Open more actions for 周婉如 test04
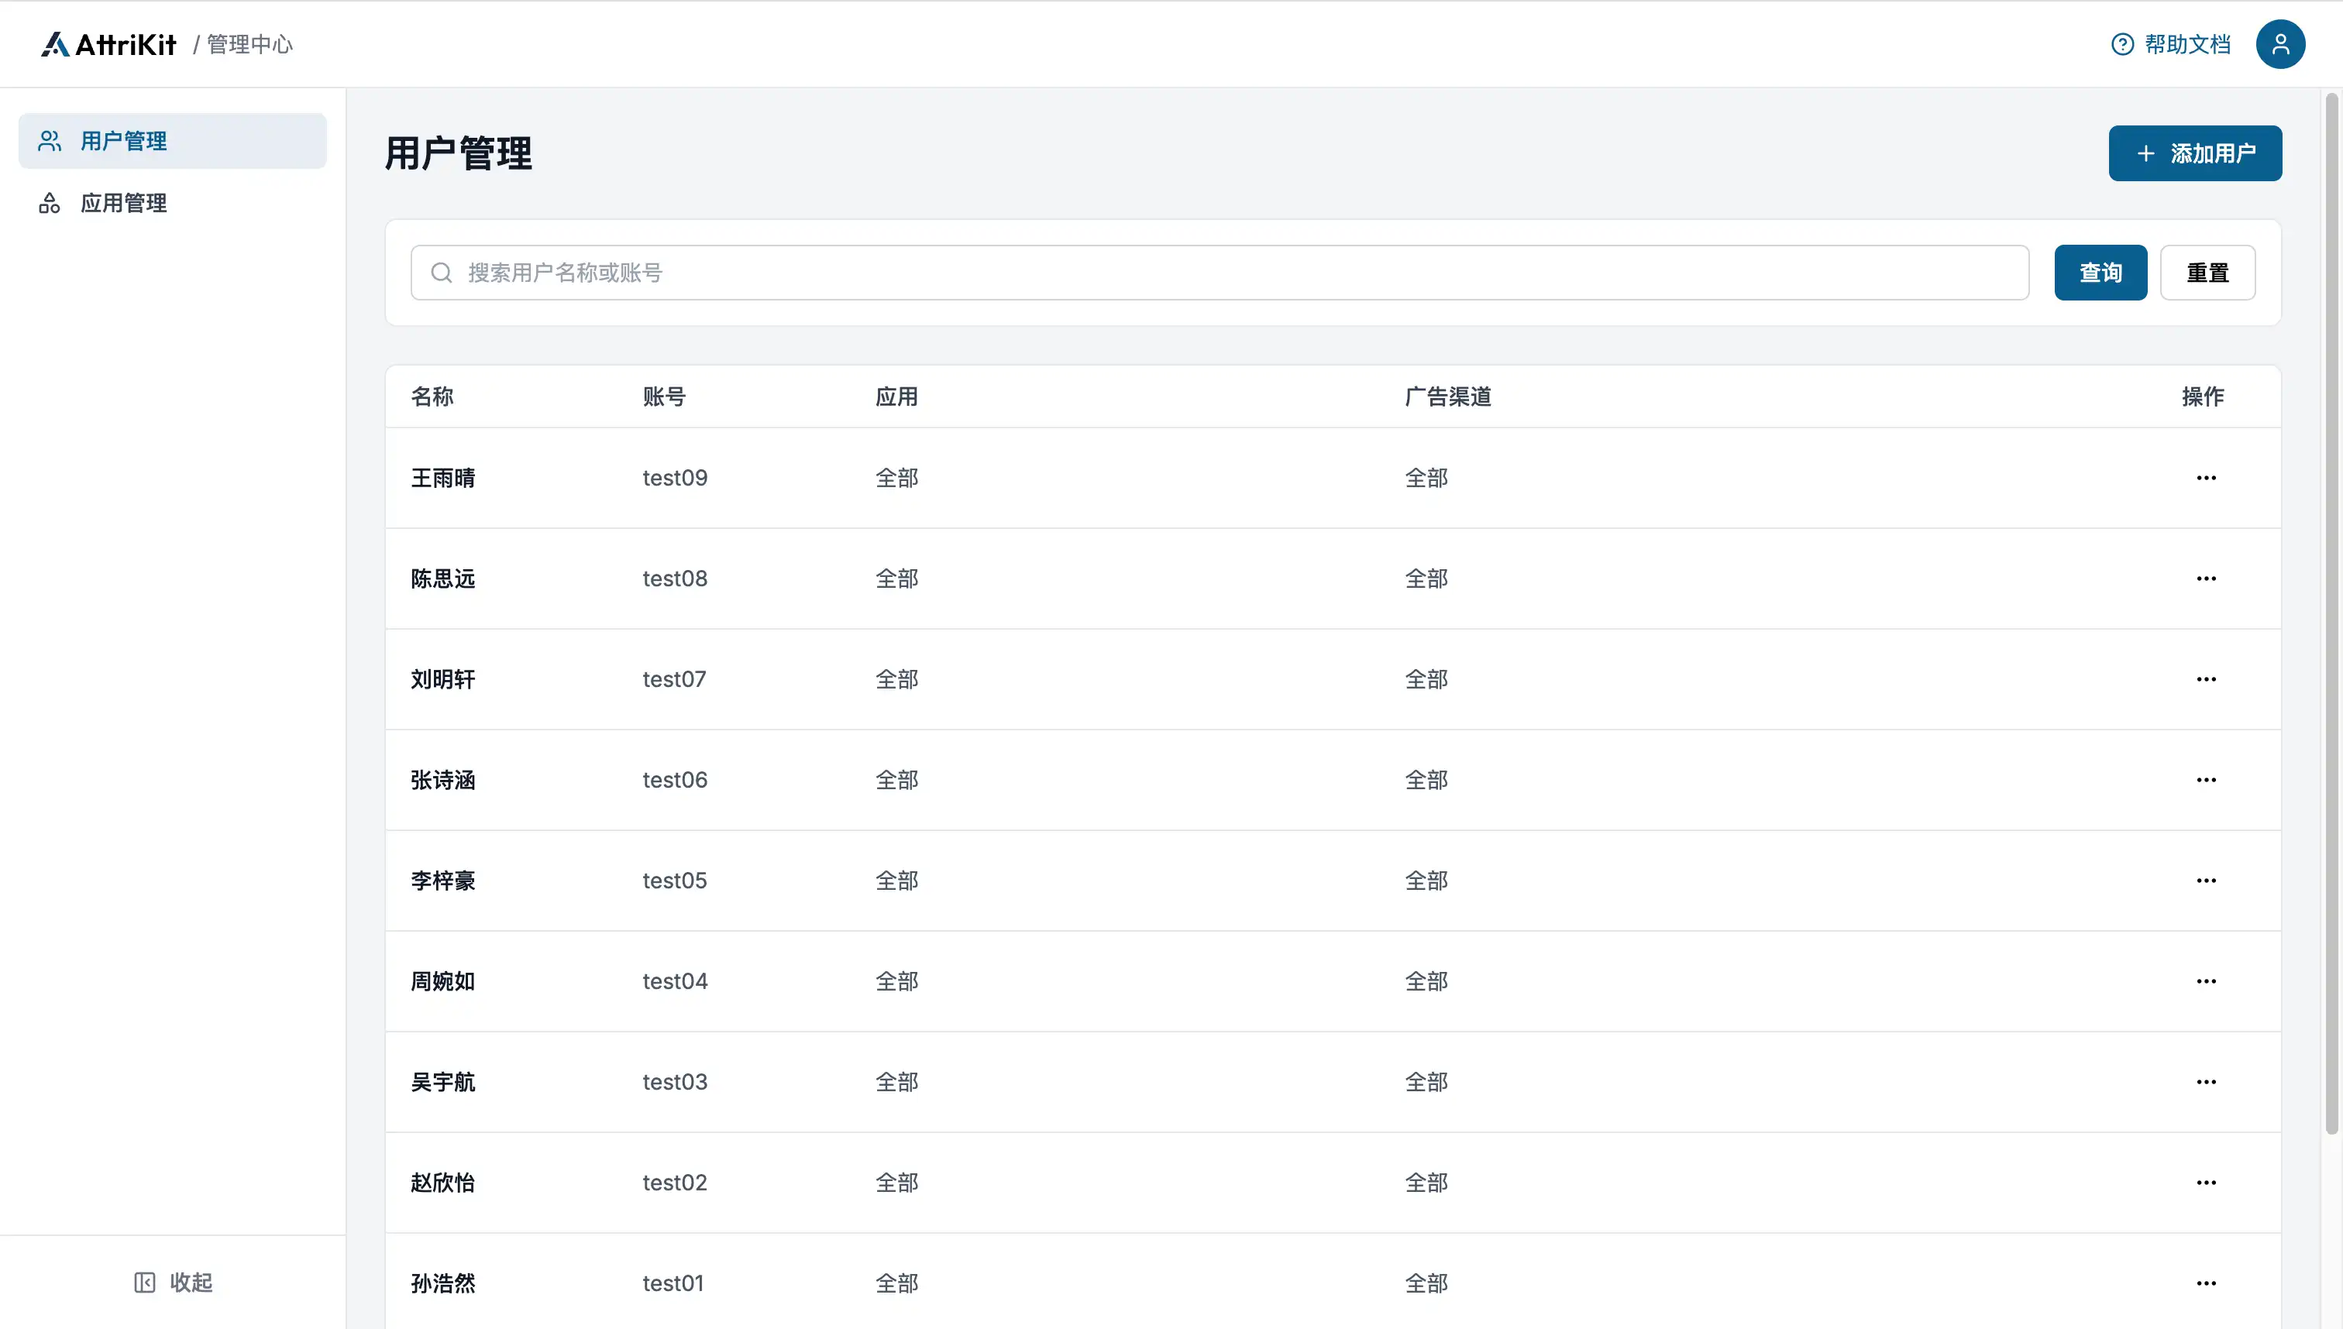 (x=2206, y=981)
